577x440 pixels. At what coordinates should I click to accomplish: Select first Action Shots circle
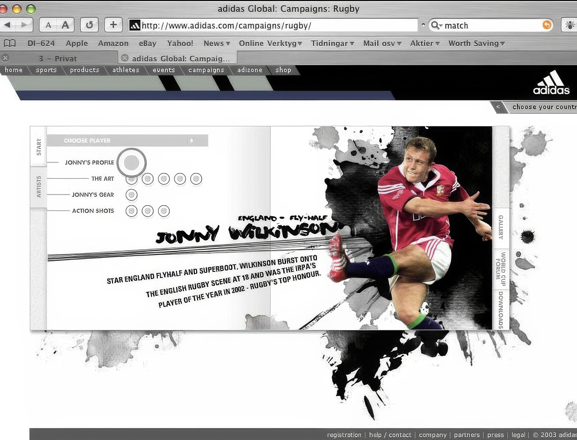tap(131, 211)
